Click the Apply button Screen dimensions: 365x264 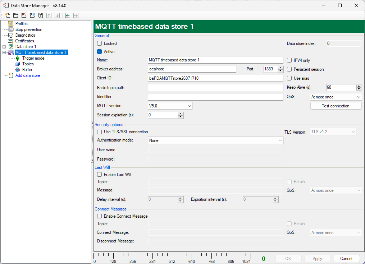[317, 258]
